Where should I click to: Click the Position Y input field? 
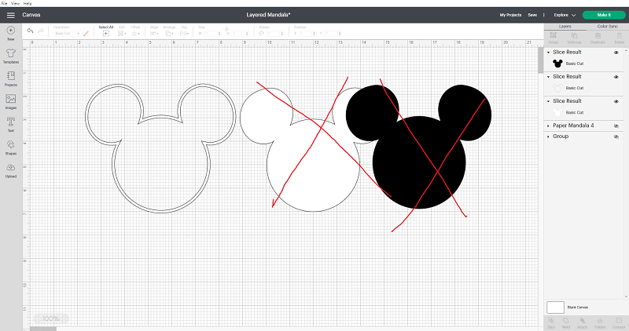point(333,34)
